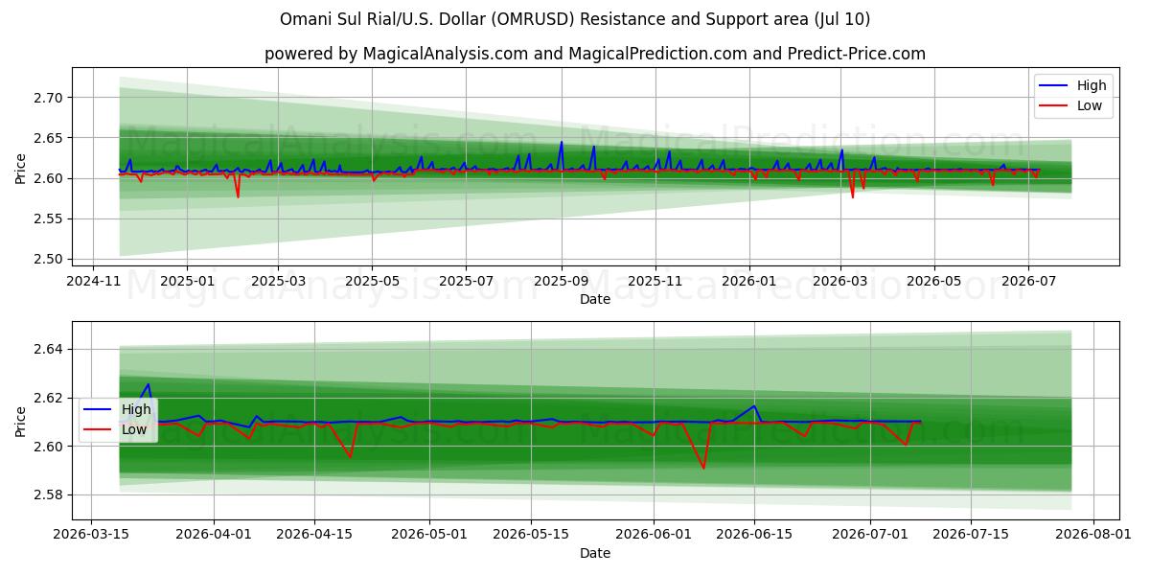Viewport: 1150px width, 575px height.
Task: Click the bottom chart date tick 2026-05-01
Action: (x=430, y=536)
